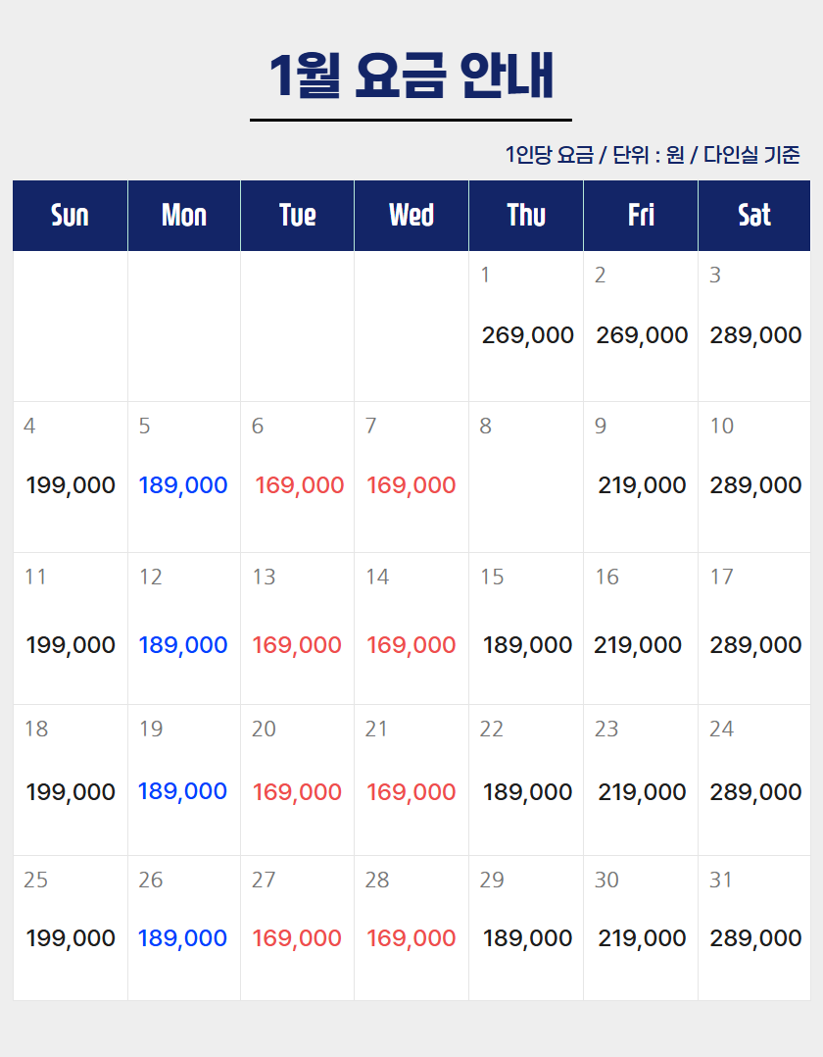Click the Wed column header

pyautogui.click(x=411, y=216)
